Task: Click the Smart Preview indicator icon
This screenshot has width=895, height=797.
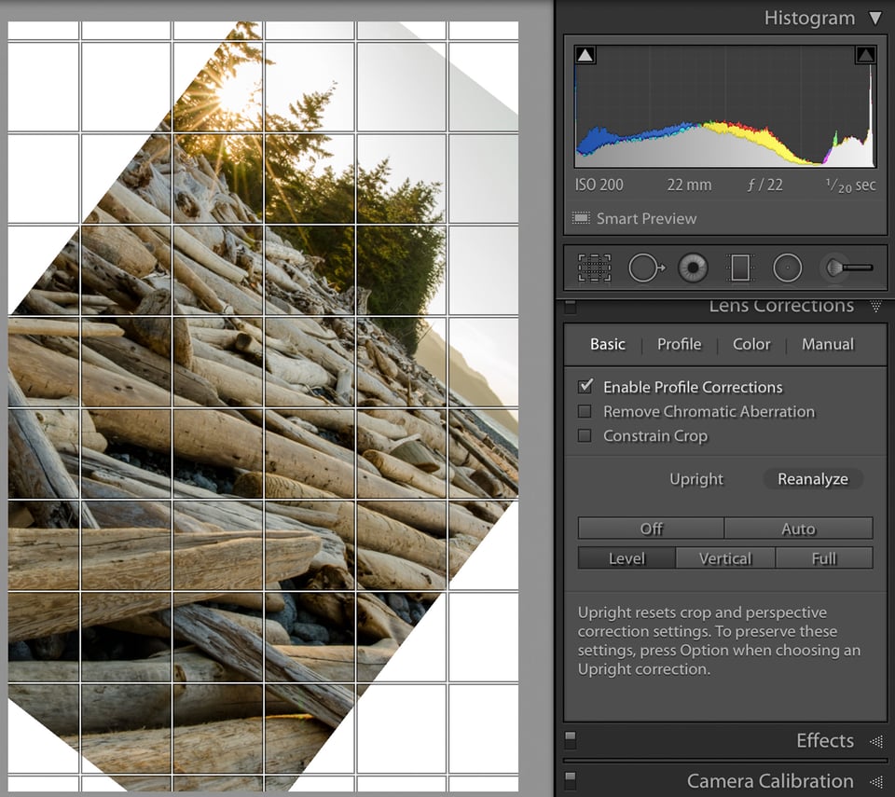Action: pyautogui.click(x=581, y=218)
